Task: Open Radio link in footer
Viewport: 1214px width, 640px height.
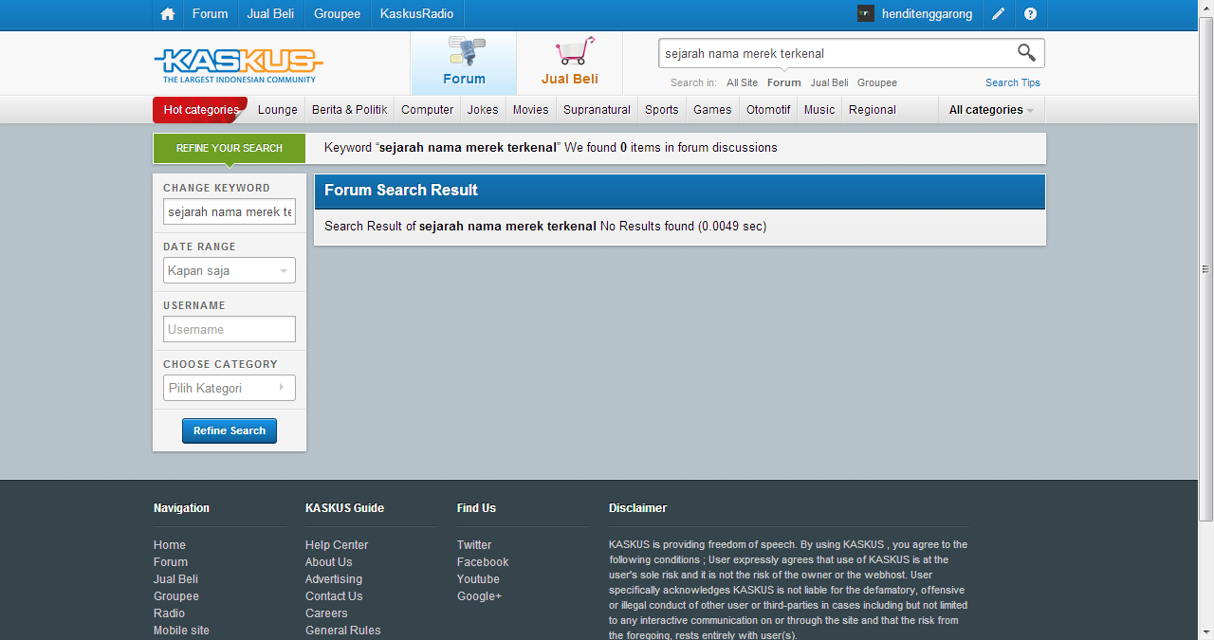Action: pos(169,613)
